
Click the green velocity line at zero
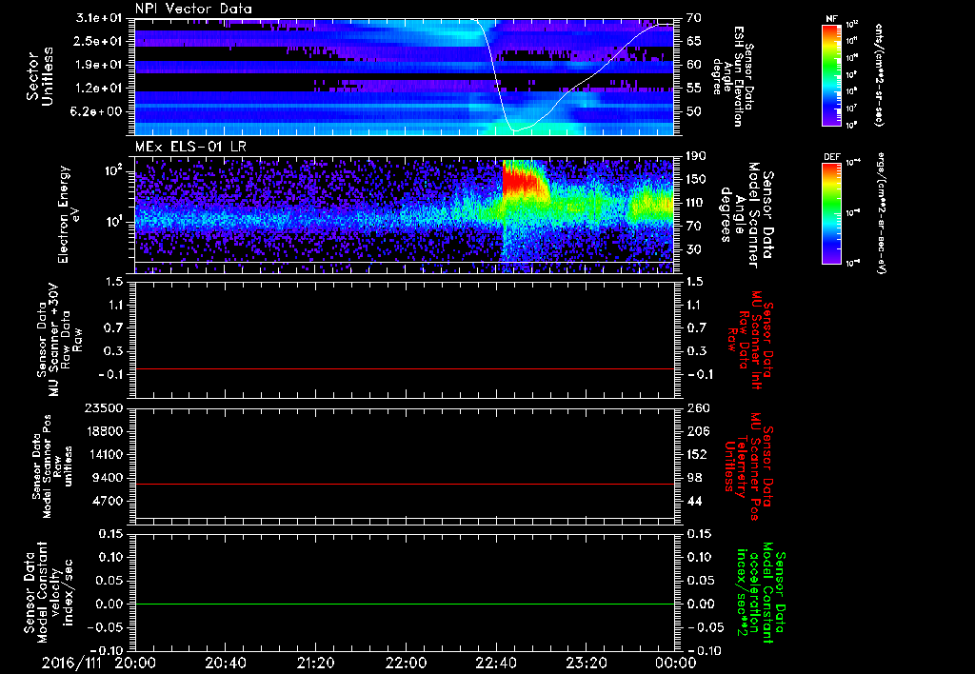click(x=405, y=604)
